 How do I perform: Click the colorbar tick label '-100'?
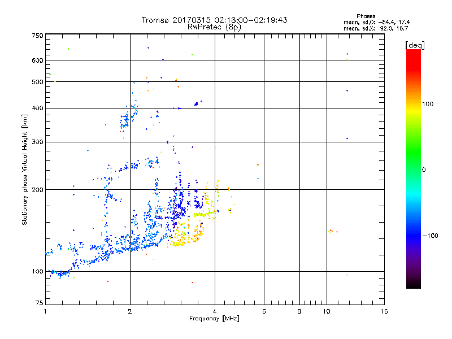[x=430, y=236]
